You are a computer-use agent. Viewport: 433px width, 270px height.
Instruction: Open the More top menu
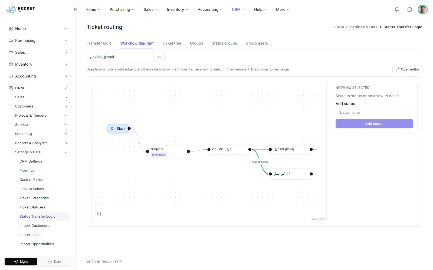[x=283, y=9]
